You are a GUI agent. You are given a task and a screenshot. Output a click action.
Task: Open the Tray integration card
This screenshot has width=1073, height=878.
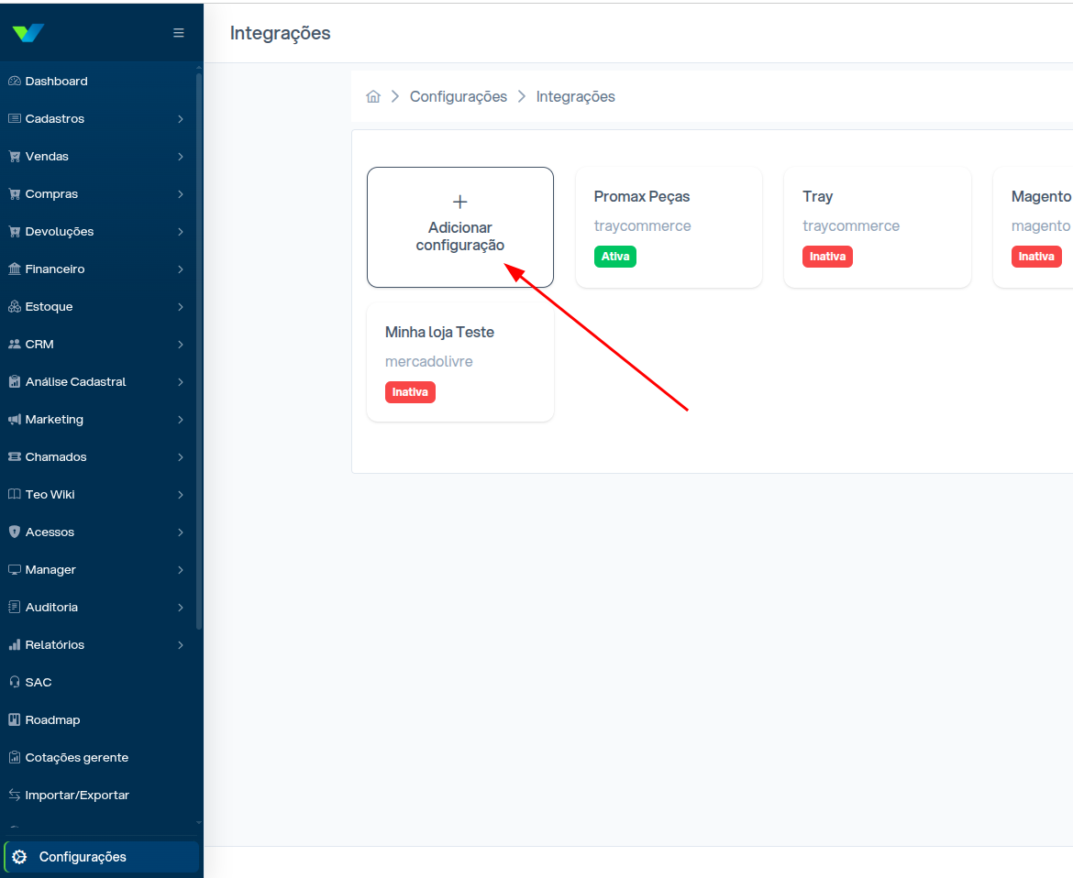[x=878, y=227]
